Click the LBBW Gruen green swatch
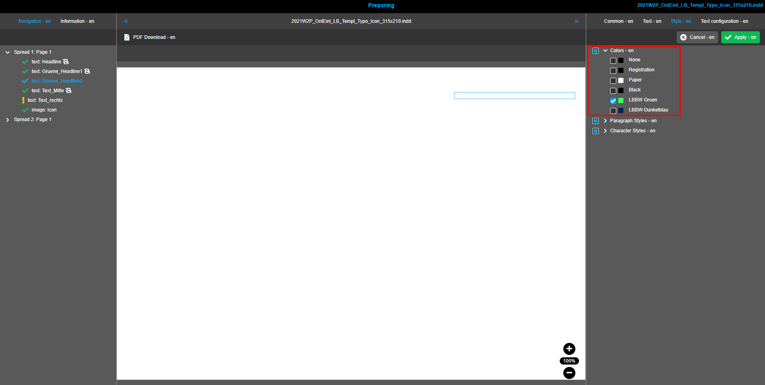The image size is (765, 385). pos(621,100)
